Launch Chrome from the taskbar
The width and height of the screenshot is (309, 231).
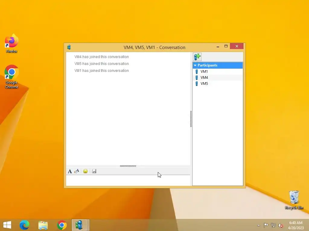pos(62,225)
